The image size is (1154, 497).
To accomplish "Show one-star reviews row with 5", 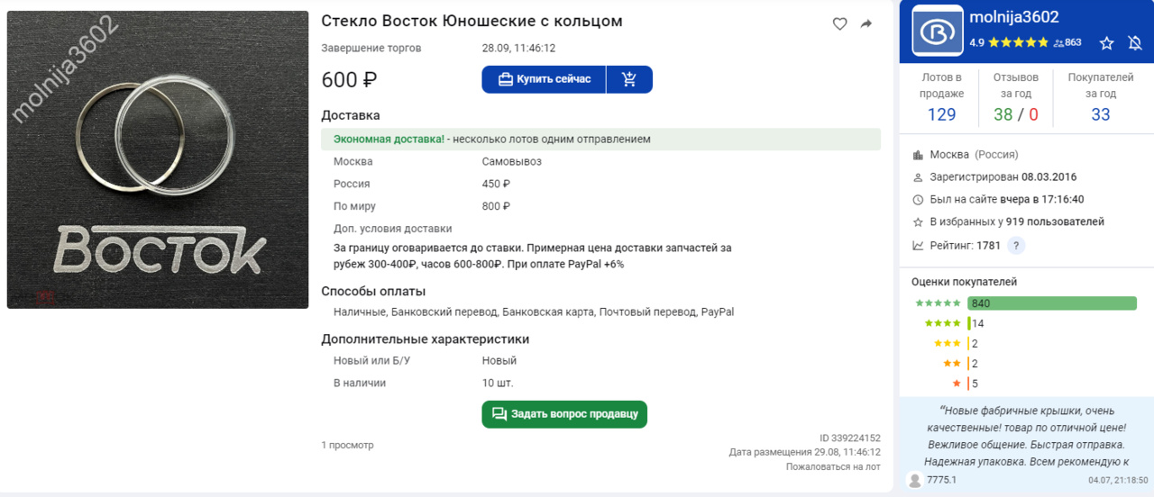I will tap(957, 384).
